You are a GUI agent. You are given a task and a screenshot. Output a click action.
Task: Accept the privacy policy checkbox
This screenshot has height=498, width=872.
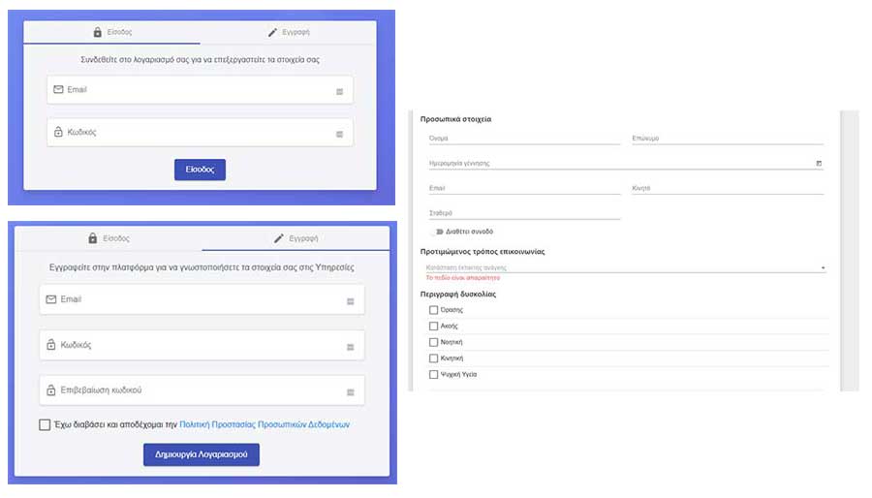click(x=46, y=424)
